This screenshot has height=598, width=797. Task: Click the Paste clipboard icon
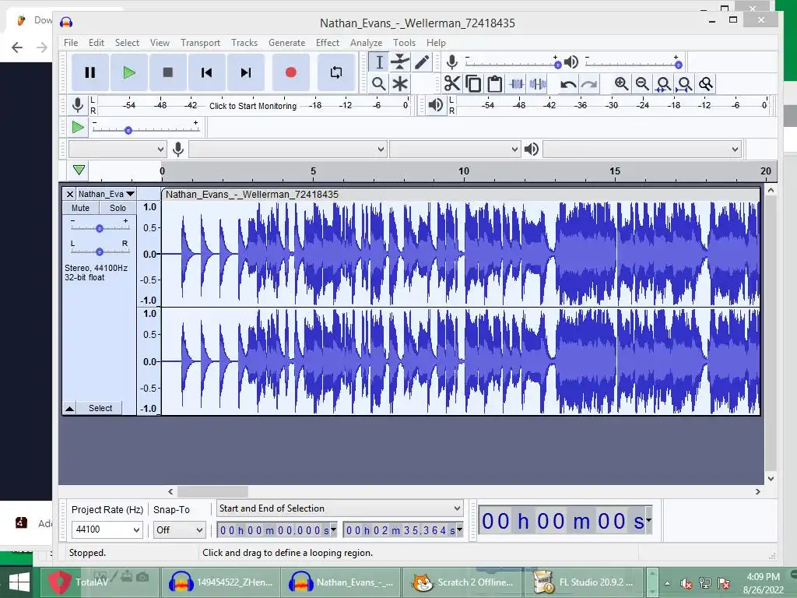coord(494,83)
